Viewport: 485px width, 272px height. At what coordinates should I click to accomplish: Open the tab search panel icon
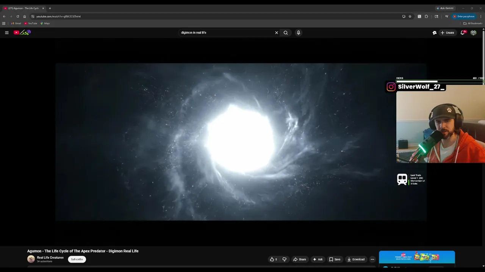pyautogui.click(x=436, y=17)
